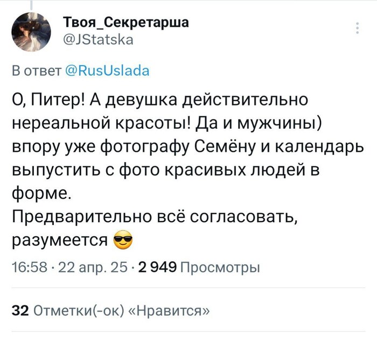The height and width of the screenshot is (344, 377).
Task: Open the "Отметки(-ок) «Нравится»" list
Action: click(121, 310)
